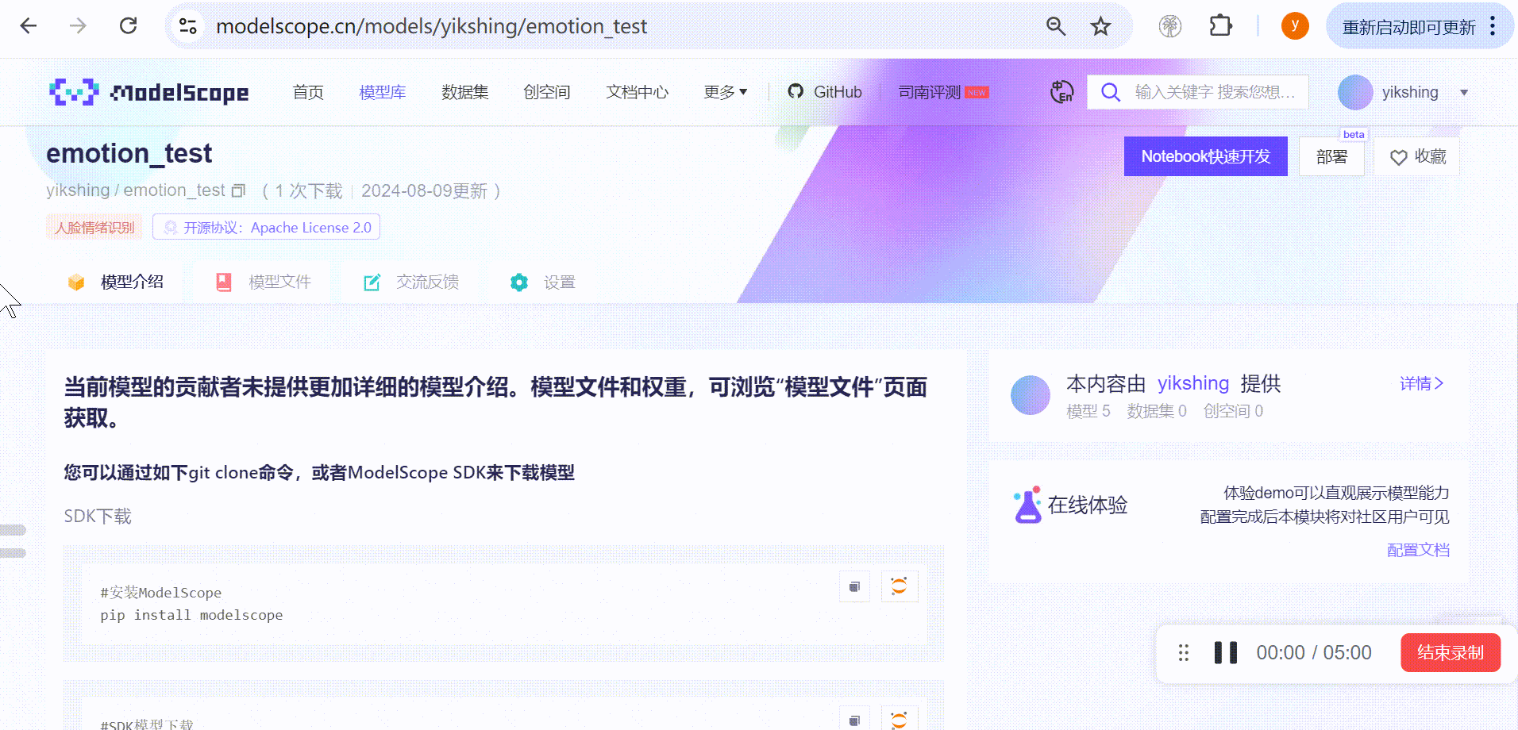Open site info icon in address bar

pyautogui.click(x=188, y=26)
